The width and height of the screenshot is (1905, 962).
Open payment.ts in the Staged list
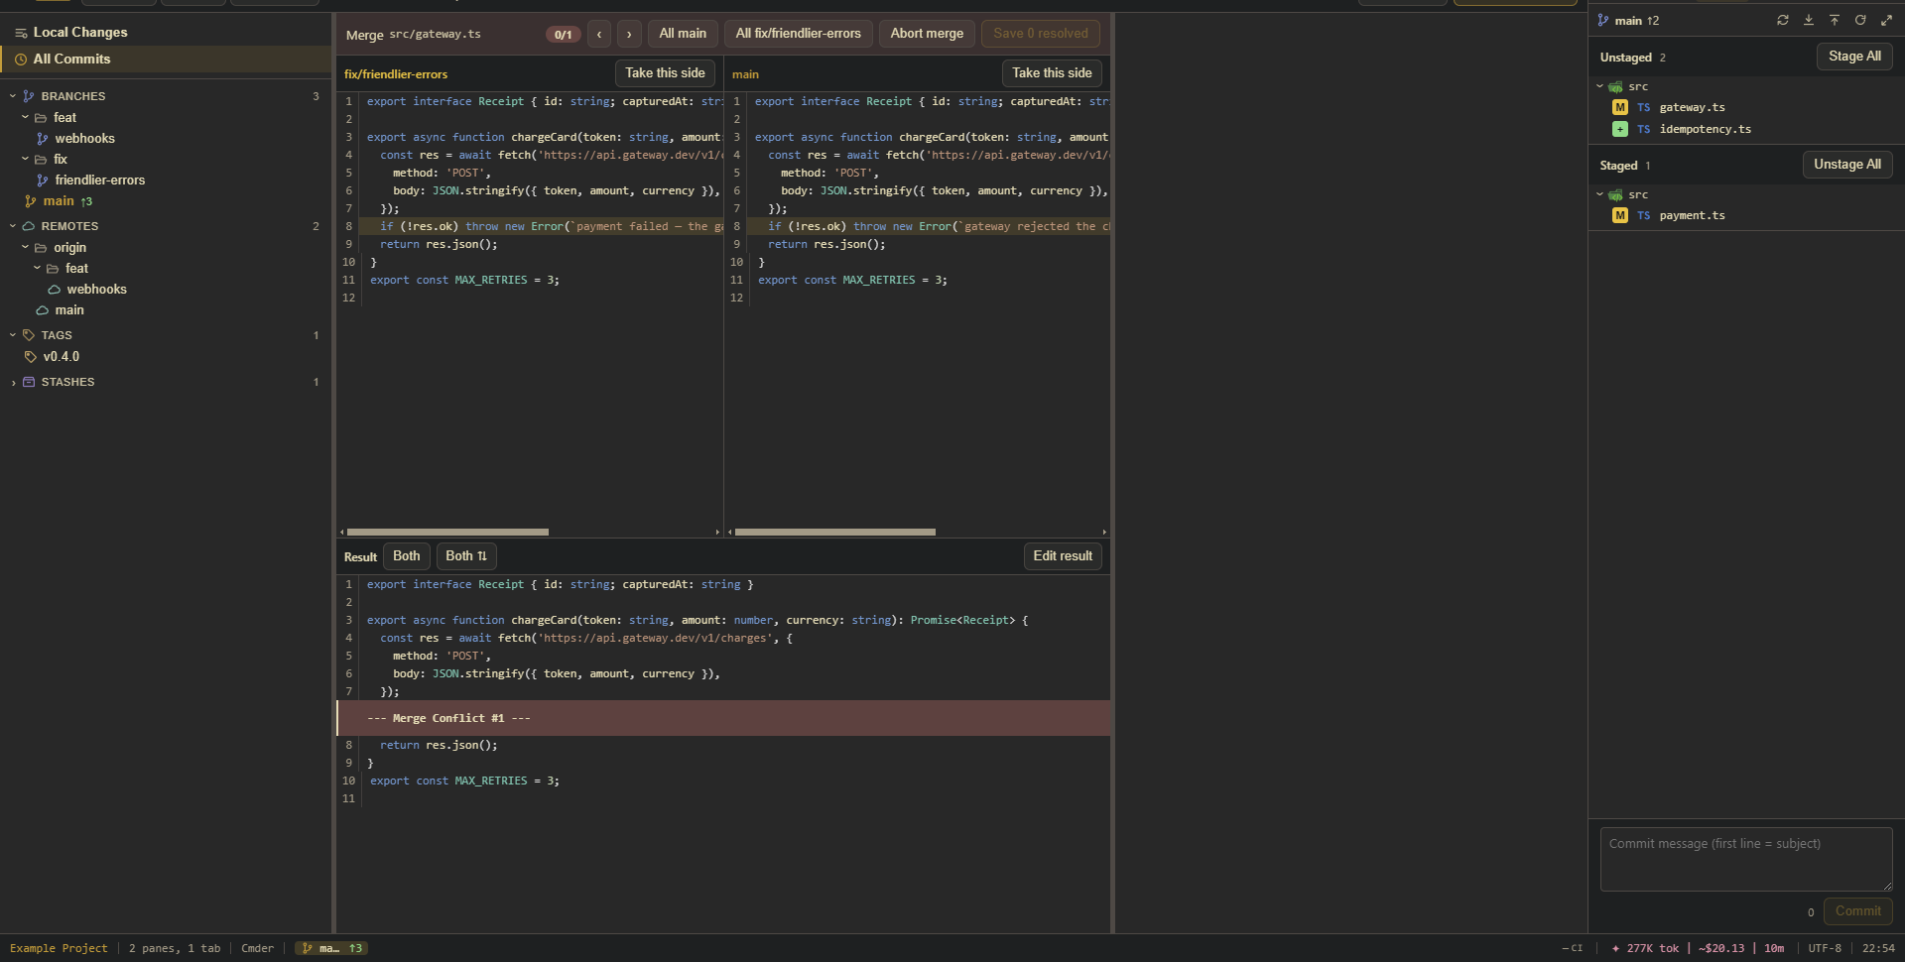click(1692, 215)
